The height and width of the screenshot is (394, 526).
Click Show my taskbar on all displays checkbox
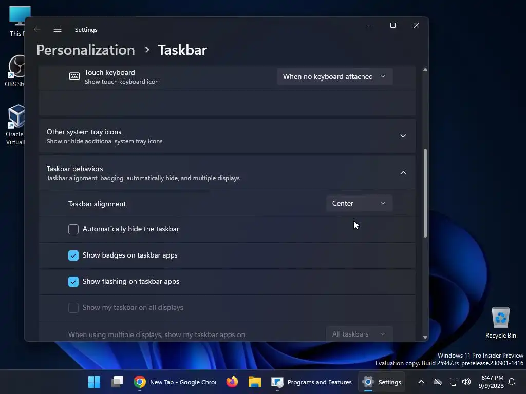pyautogui.click(x=73, y=308)
